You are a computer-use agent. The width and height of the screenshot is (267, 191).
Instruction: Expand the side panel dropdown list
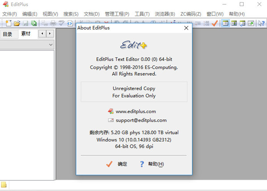pyautogui.click(x=50, y=45)
